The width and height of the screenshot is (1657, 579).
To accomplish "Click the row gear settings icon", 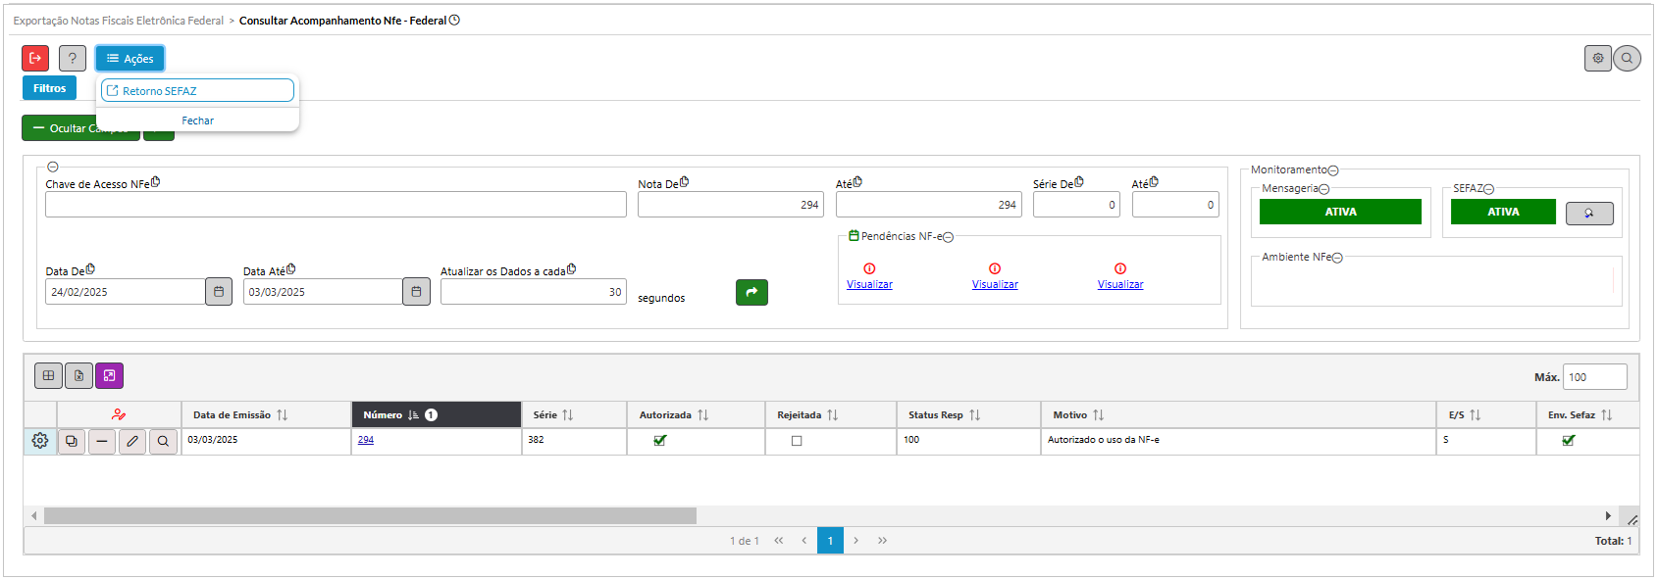I will click(x=40, y=441).
